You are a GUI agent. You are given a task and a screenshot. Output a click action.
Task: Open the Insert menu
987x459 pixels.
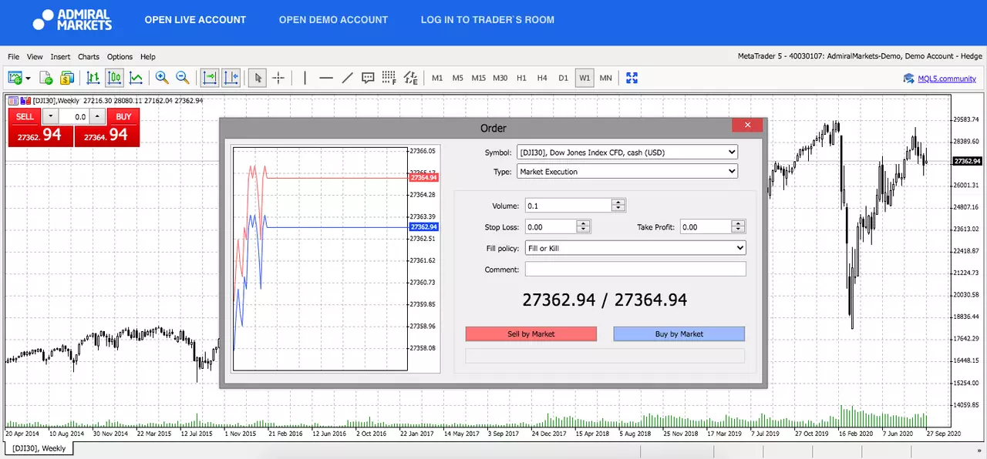click(60, 57)
